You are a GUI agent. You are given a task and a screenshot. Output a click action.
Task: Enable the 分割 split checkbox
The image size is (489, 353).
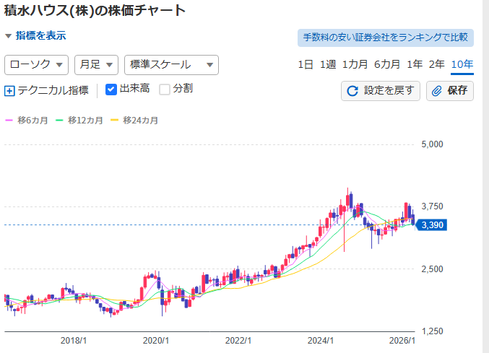[x=165, y=90]
